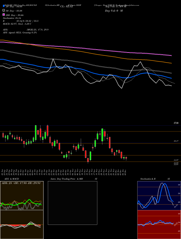Select the '50 Day - 35.08' legend text
The height and width of the screenshot is (239, 181).
[x=14, y=11]
